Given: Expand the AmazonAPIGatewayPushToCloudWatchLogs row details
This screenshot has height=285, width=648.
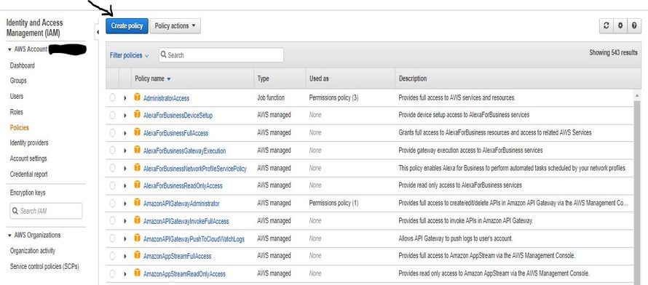Looking at the screenshot, I should coord(125,238).
